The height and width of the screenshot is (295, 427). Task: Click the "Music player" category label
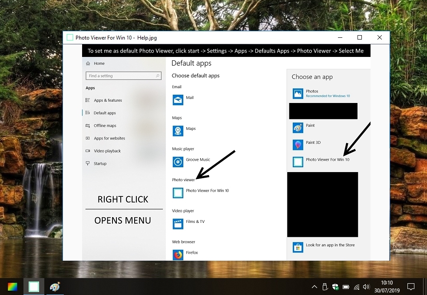pos(183,149)
